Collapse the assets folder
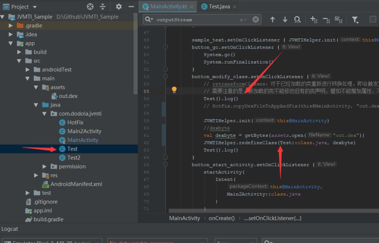Image resolution: width=379 pixels, height=243 pixels. [x=36, y=87]
